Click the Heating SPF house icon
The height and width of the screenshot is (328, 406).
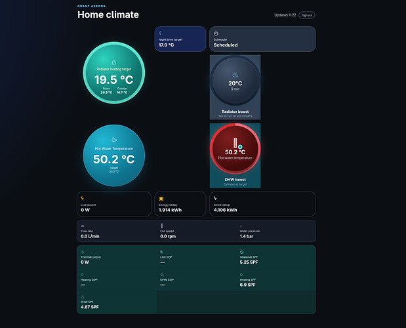241,274
